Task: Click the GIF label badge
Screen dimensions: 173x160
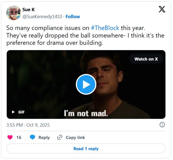Action: [21, 112]
